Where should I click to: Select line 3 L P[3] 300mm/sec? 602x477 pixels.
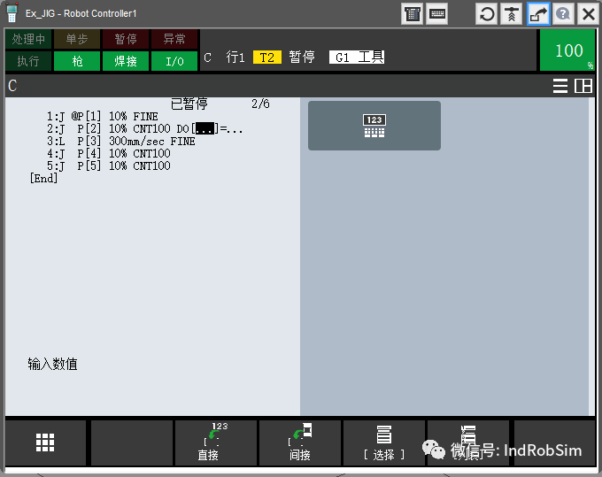click(x=121, y=142)
